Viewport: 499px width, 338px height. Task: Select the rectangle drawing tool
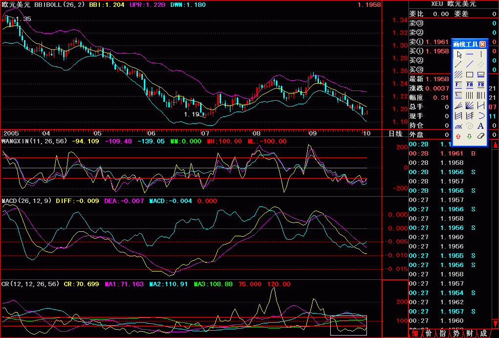(x=470, y=75)
